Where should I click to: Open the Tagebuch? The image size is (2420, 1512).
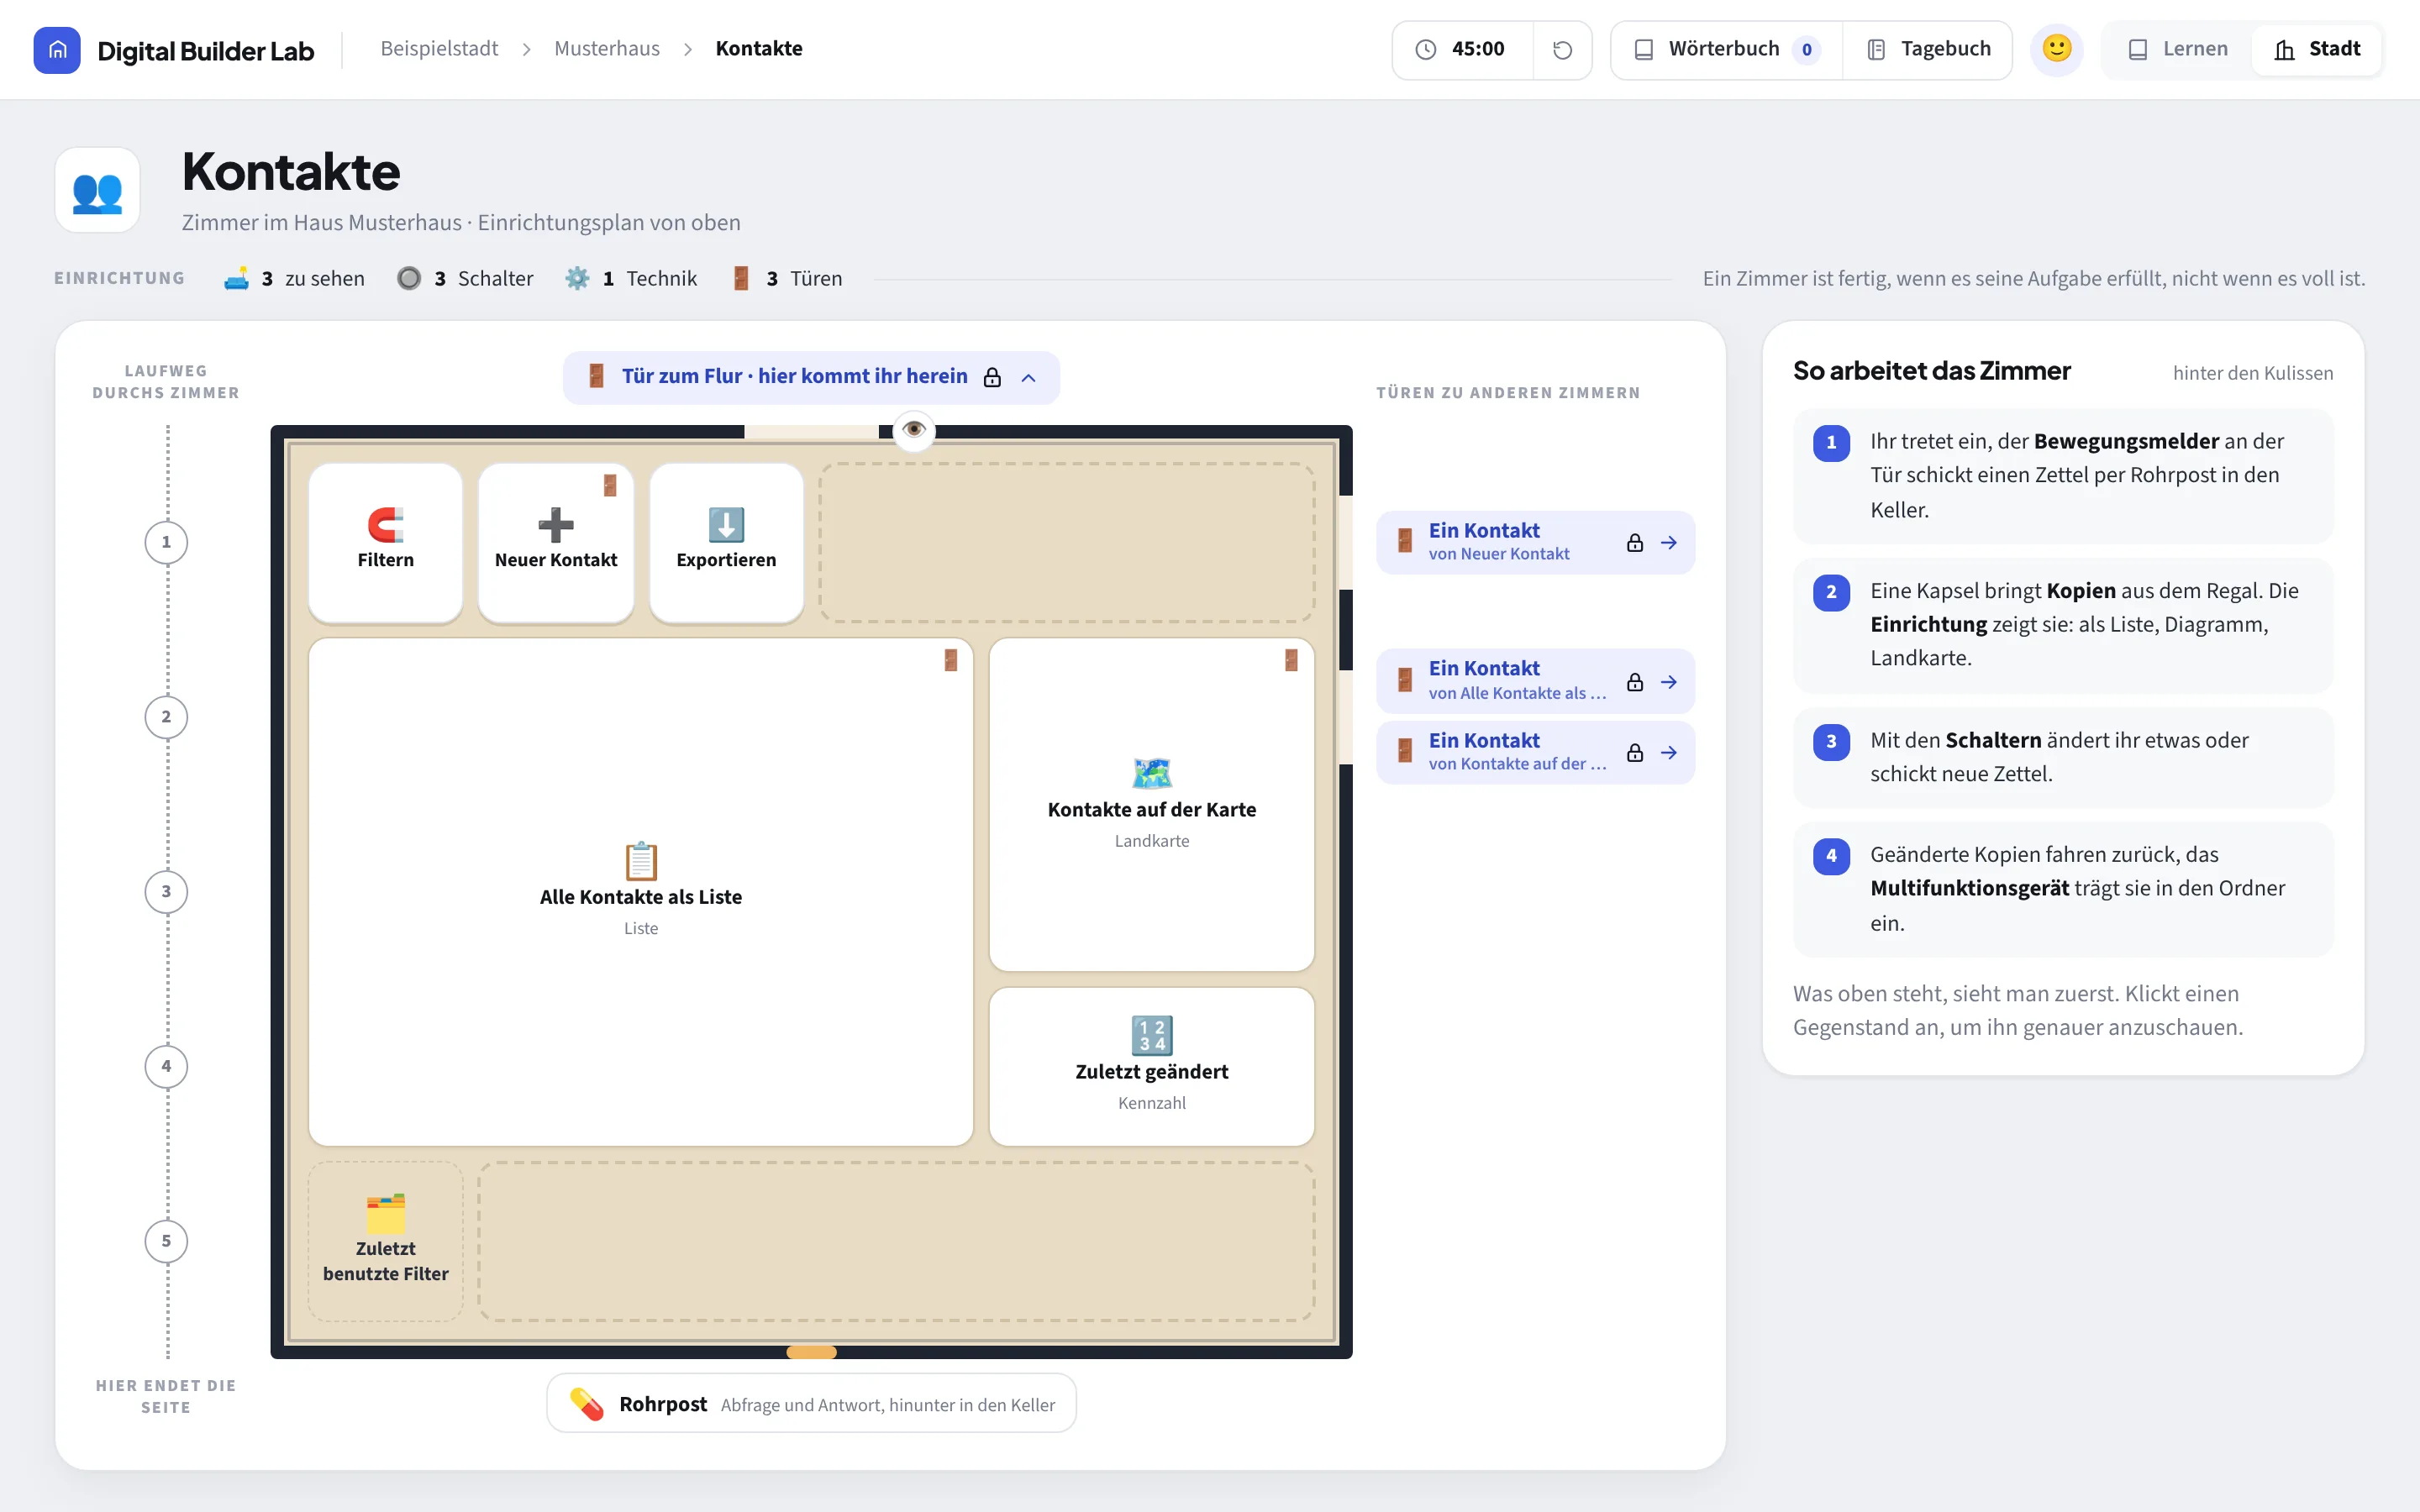click(x=1928, y=49)
